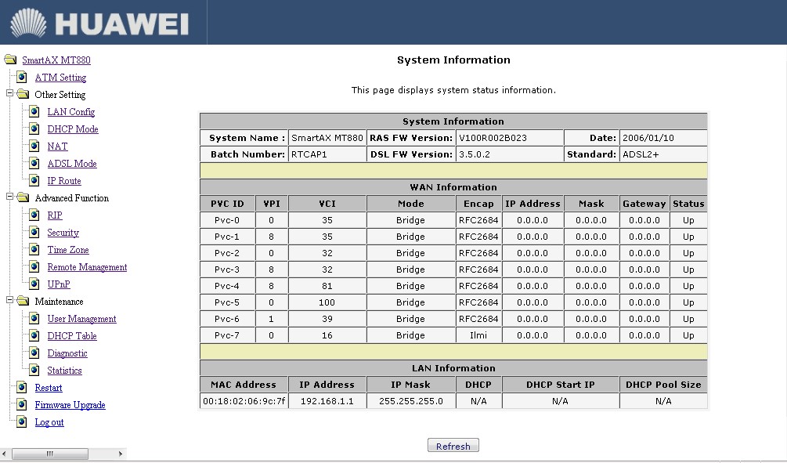This screenshot has width=787, height=463.
Task: Click the Maintenance folder icon
Action: click(23, 301)
